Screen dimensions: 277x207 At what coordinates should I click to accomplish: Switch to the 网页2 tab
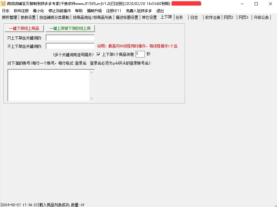(x=229, y=17)
